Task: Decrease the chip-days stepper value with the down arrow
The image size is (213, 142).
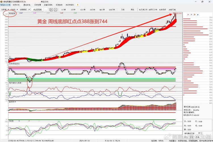Action: point(201,134)
